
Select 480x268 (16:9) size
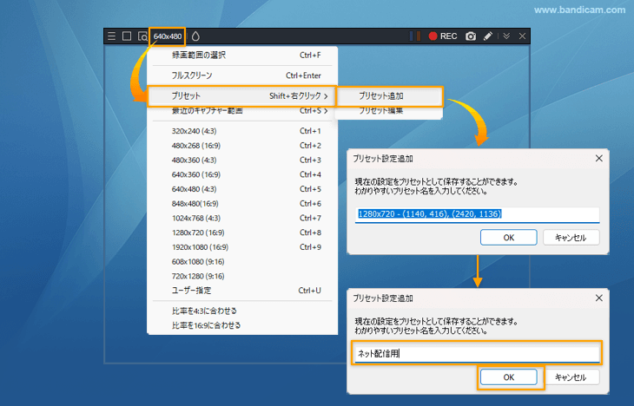point(242,146)
